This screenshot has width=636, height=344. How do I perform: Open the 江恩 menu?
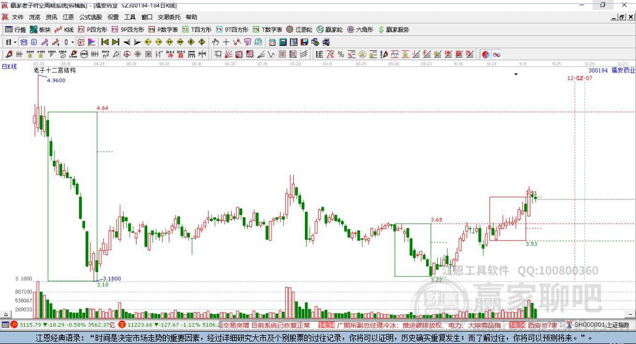click(x=68, y=17)
